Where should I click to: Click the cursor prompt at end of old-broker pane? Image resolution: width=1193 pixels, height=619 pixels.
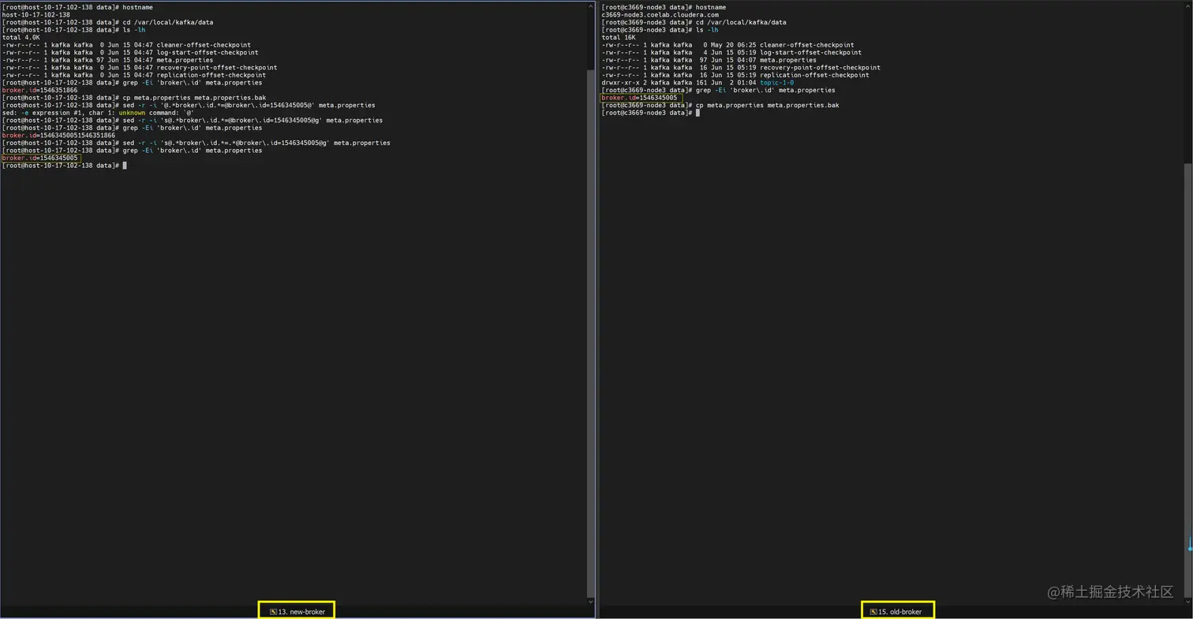point(697,113)
